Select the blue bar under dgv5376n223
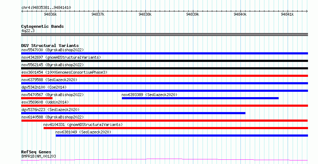The image size is (318, 164). pos(133,113)
